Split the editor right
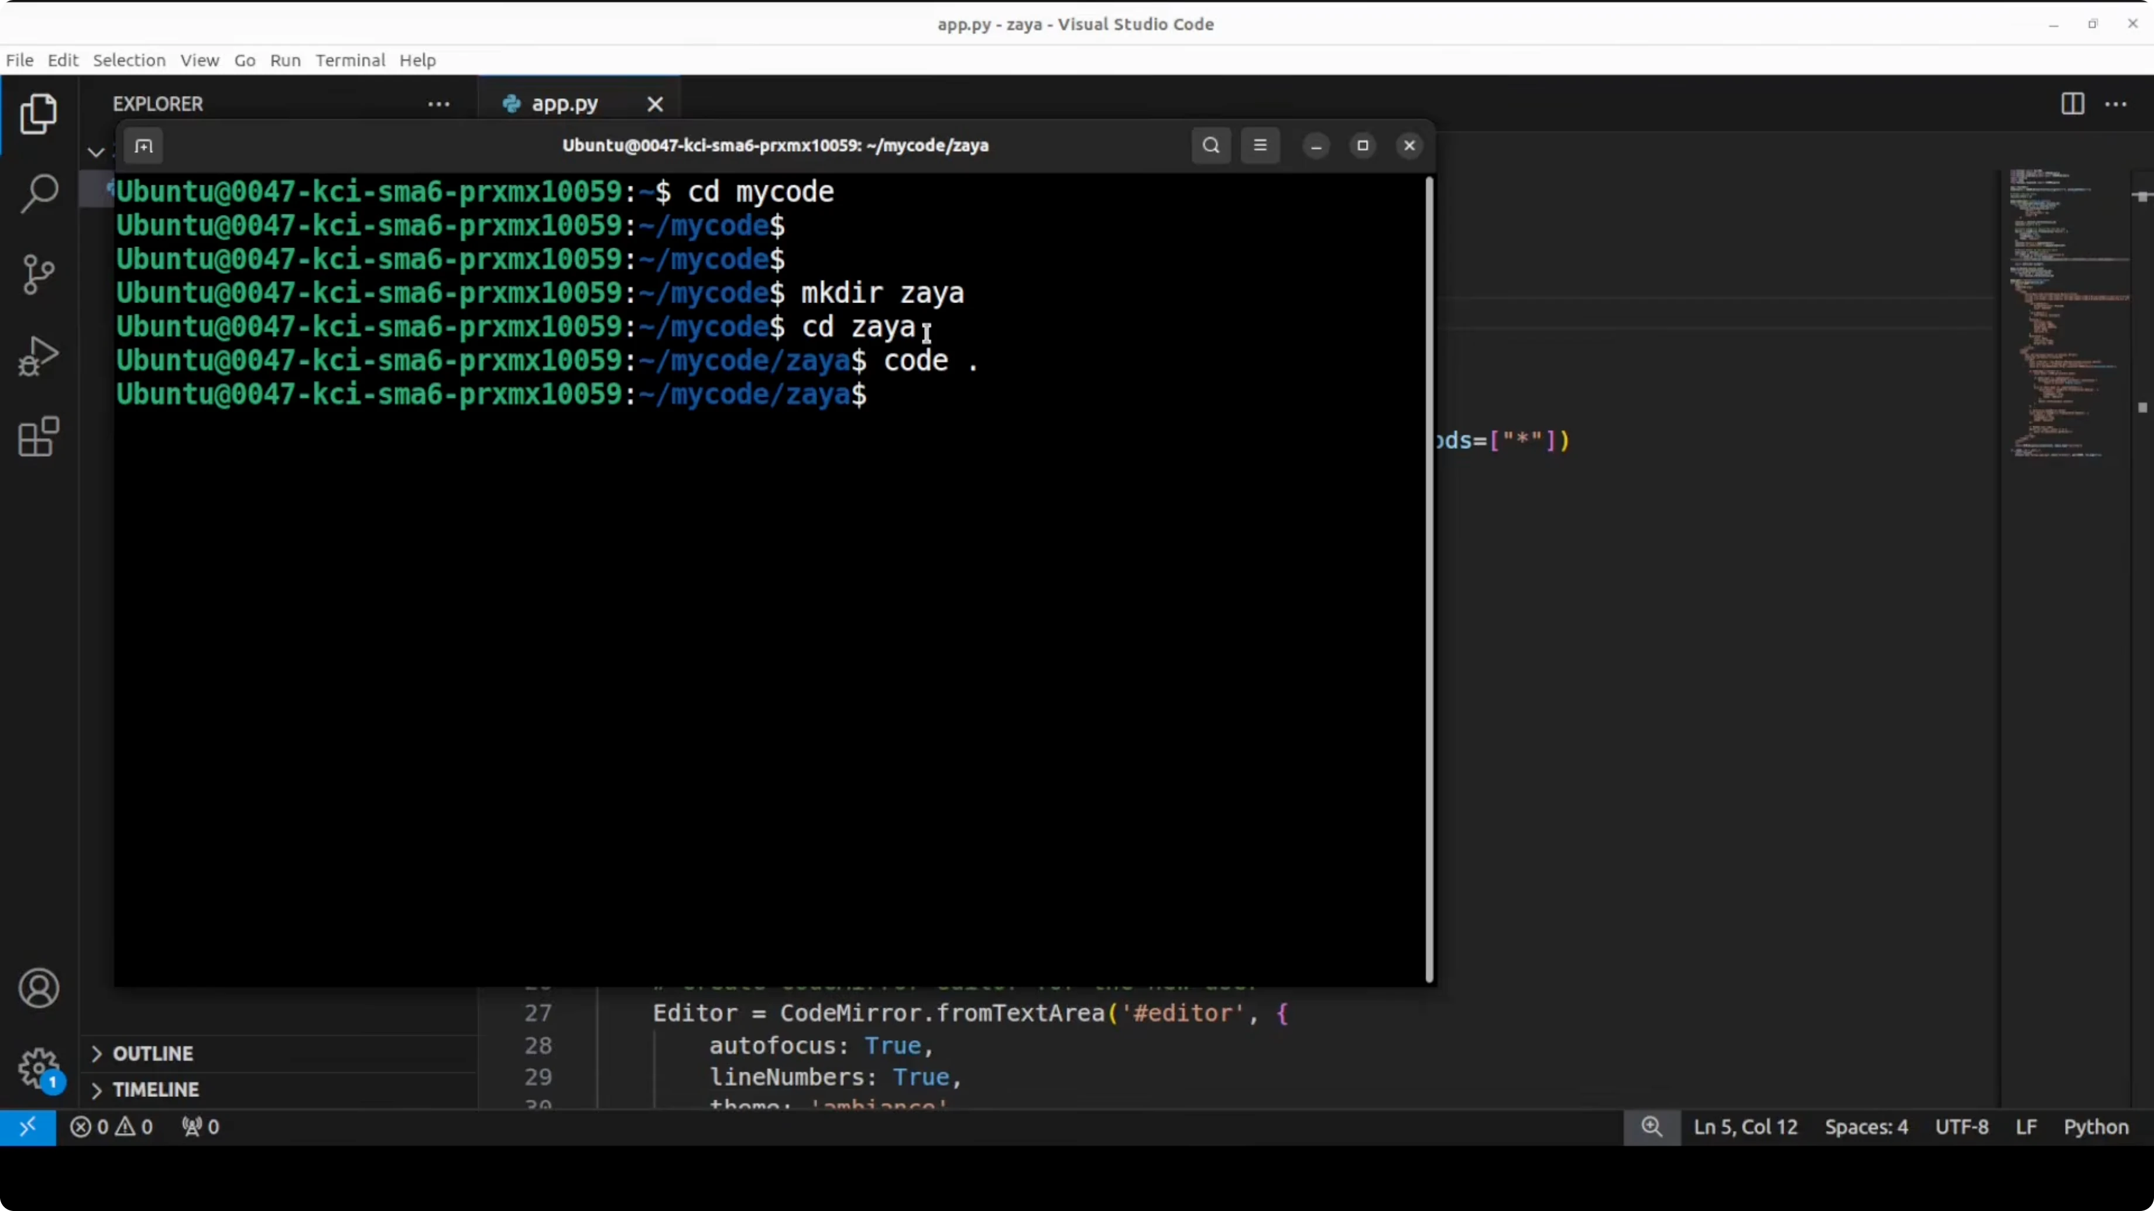The image size is (2154, 1211). click(x=2072, y=104)
